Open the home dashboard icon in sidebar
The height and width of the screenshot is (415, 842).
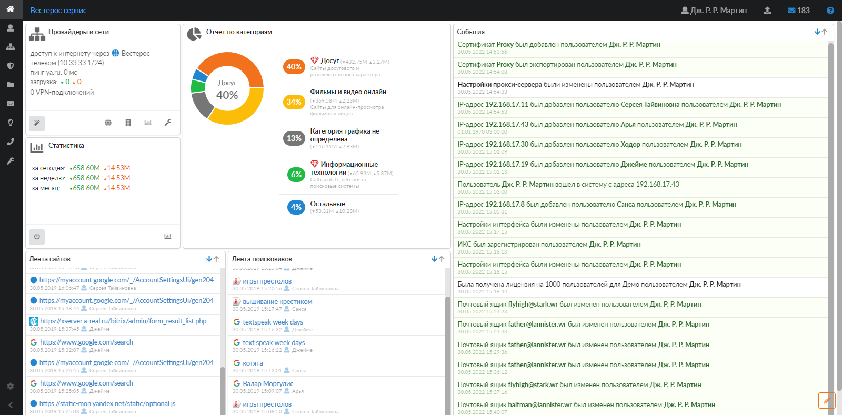(10, 9)
